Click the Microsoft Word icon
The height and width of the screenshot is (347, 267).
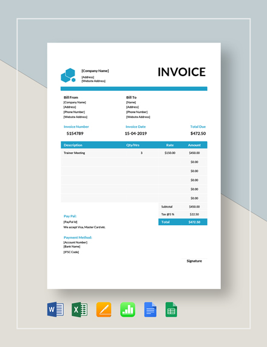(x=55, y=309)
